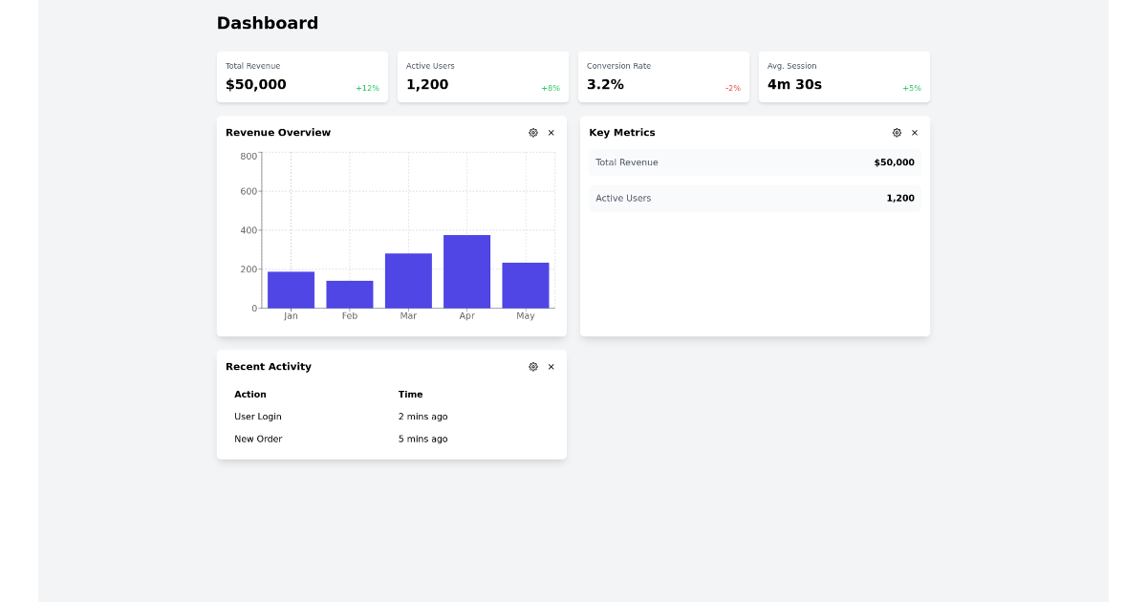Select the Avg. Session card
Screen dimensions: 1147x602
click(844, 76)
